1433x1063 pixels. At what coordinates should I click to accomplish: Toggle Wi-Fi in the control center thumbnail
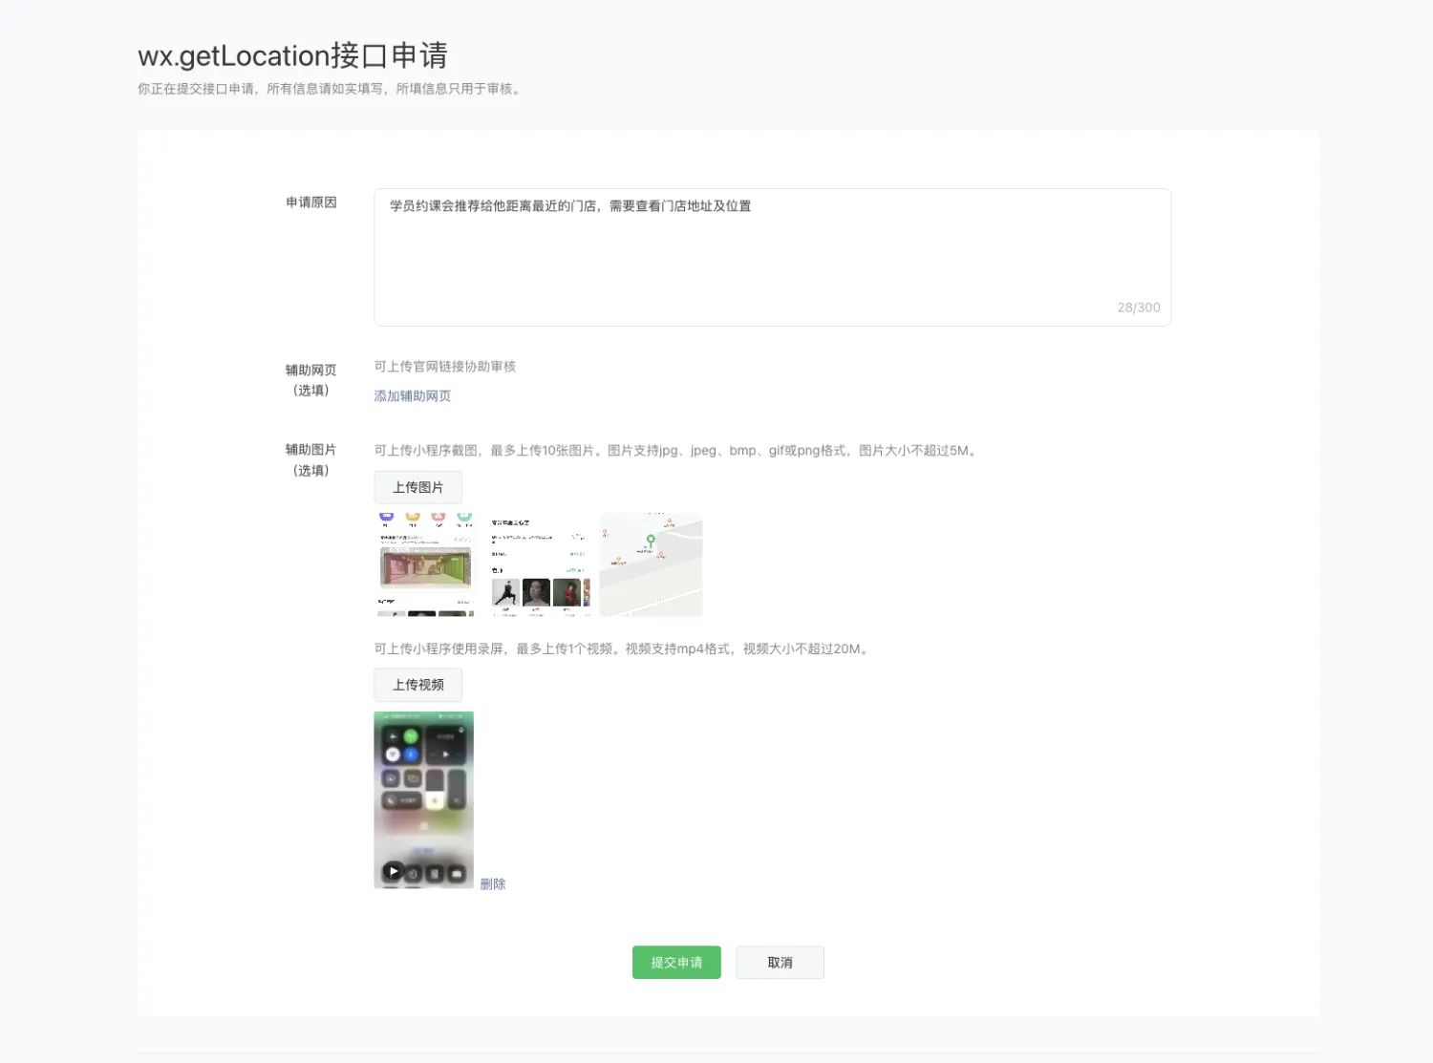393,754
